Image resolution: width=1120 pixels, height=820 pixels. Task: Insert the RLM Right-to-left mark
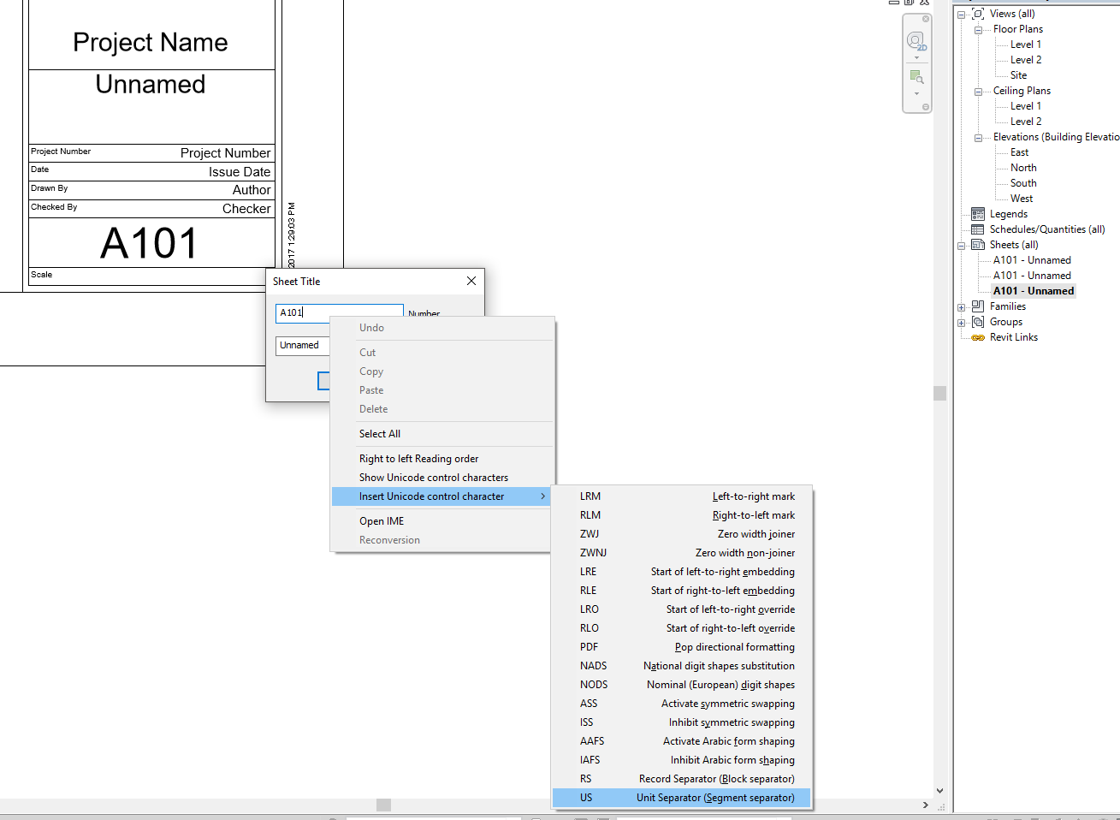(x=588, y=514)
